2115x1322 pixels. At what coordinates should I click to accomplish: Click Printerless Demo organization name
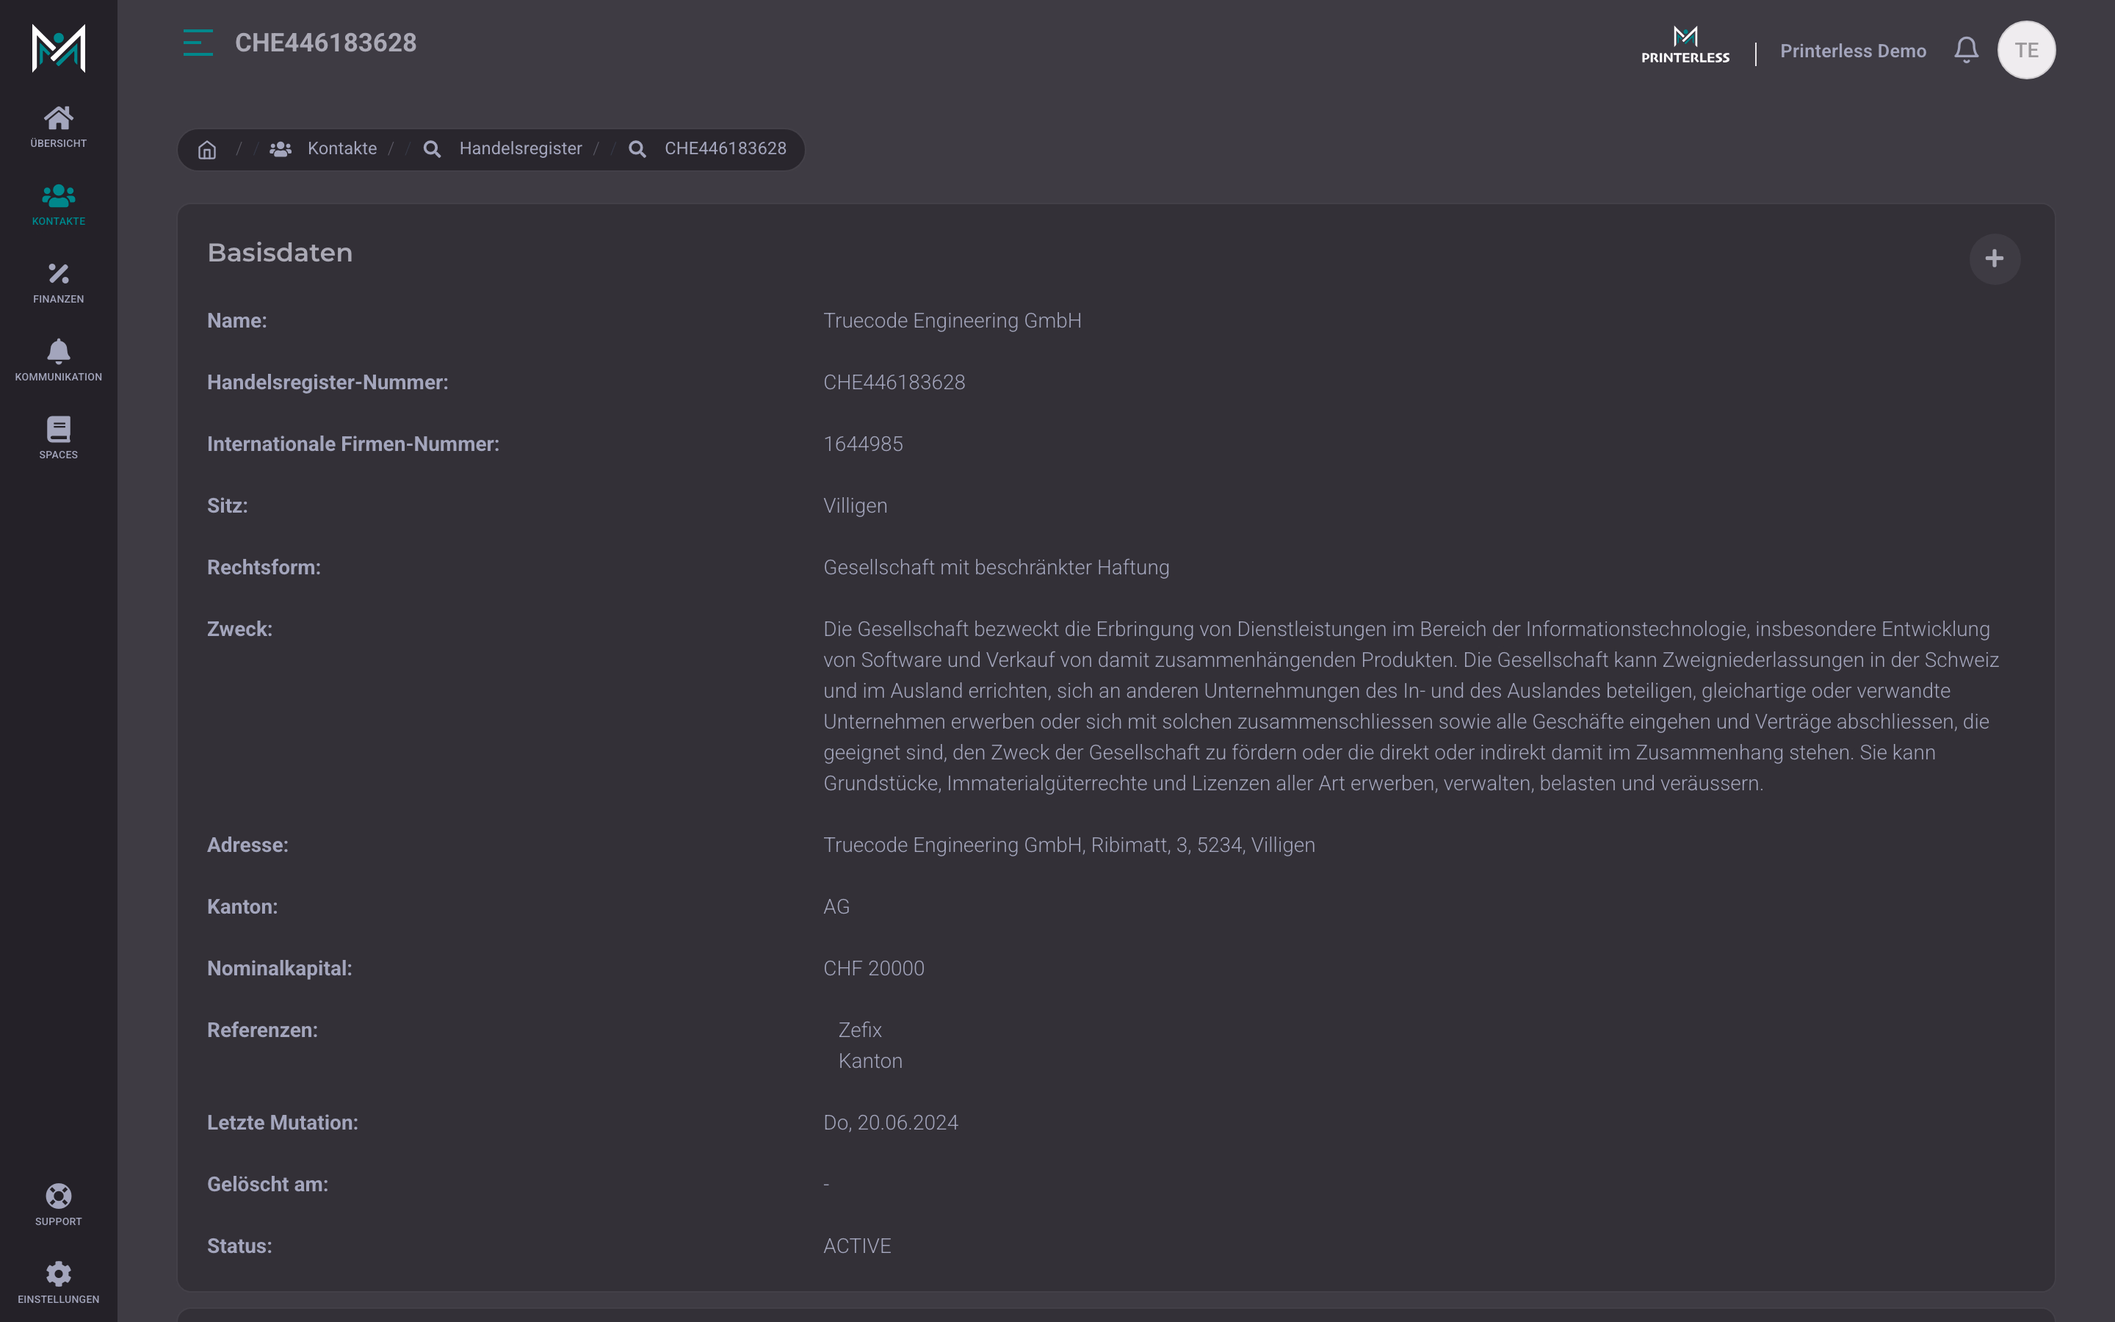point(1853,51)
